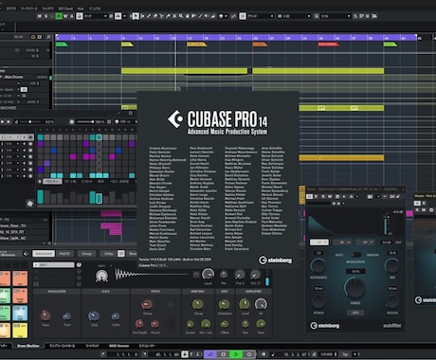This screenshot has width=436, height=360.
Task: Click the green Play button in transport
Action: pos(236,354)
